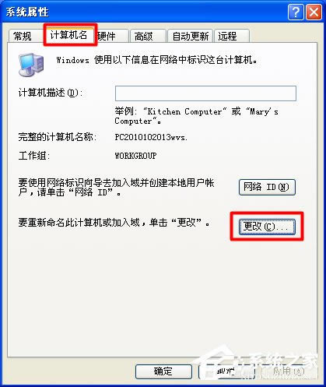This screenshot has width=326, height=387.
Task: Click the WORKGROUP workgroup name text
Action: (x=135, y=156)
